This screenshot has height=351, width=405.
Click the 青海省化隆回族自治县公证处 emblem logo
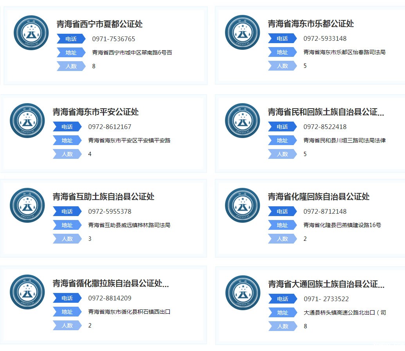[x=242, y=205]
